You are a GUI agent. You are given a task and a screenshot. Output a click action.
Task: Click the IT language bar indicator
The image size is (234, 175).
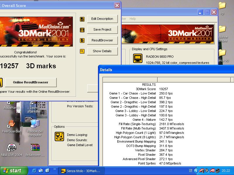191,171
